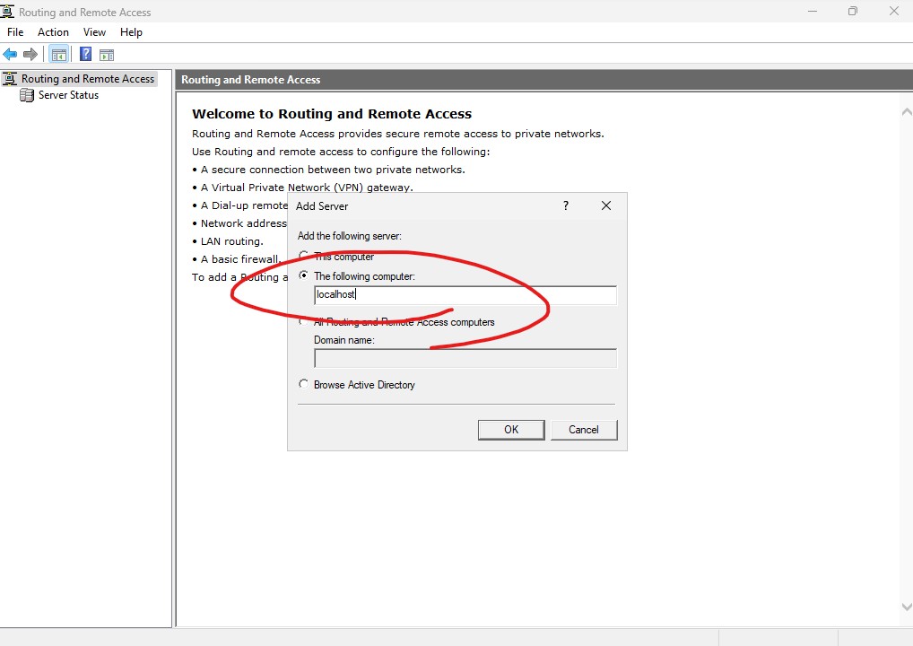This screenshot has width=913, height=646.
Task: Open the Action menu
Action: 53,32
